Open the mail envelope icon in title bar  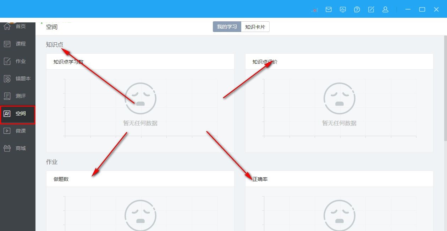tap(329, 10)
